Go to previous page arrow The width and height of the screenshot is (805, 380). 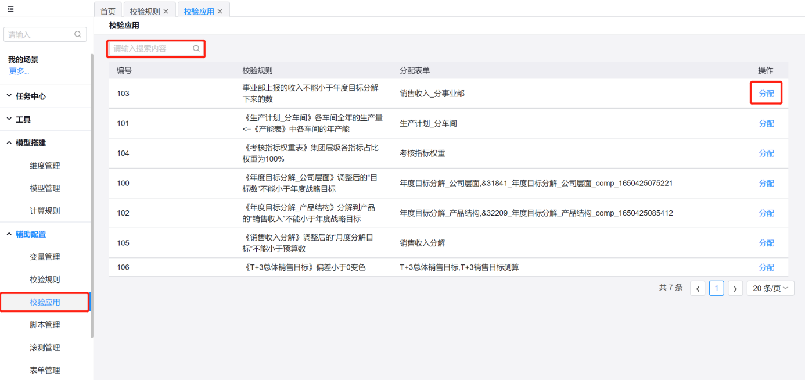tap(698, 288)
